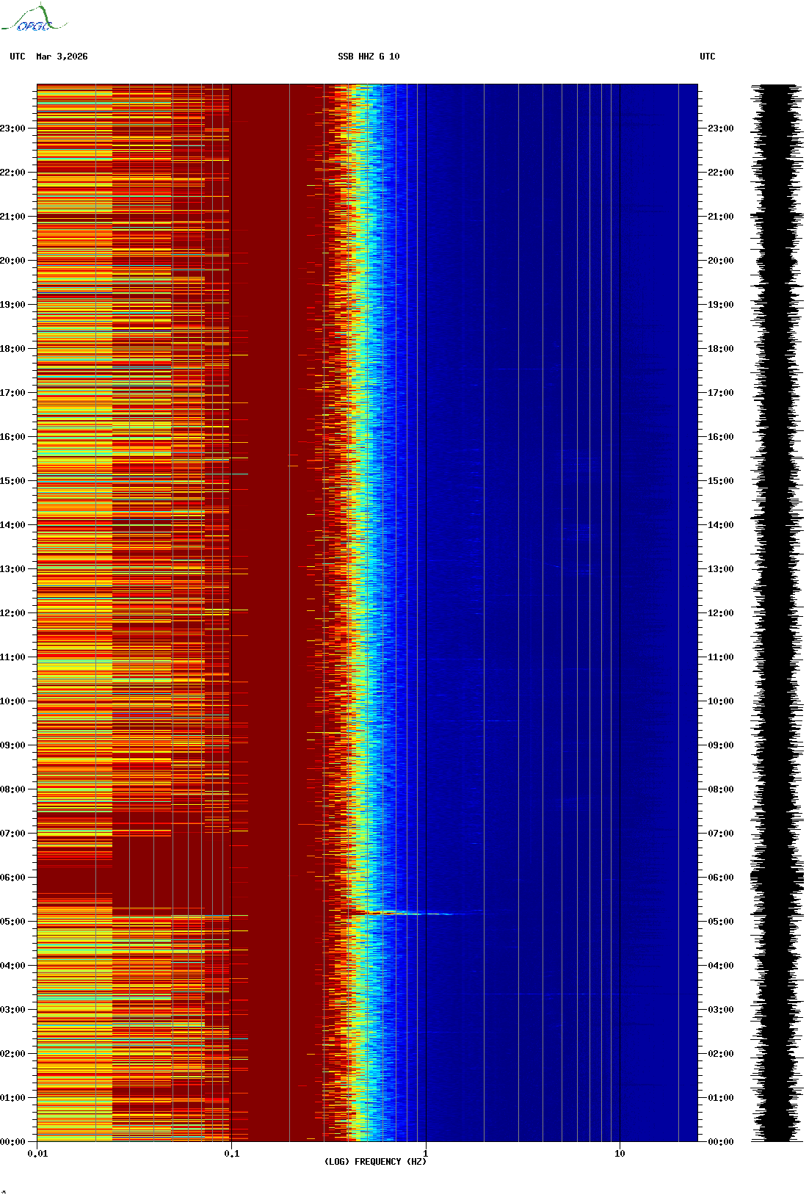This screenshot has height=1200, width=809.
Task: Click the SSB HHZ G 10 station title
Action: 369,57
